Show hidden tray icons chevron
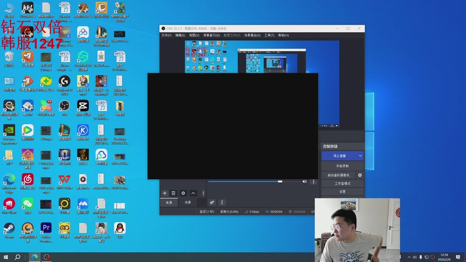Image resolution: width=466 pixels, height=262 pixels. tap(409, 257)
